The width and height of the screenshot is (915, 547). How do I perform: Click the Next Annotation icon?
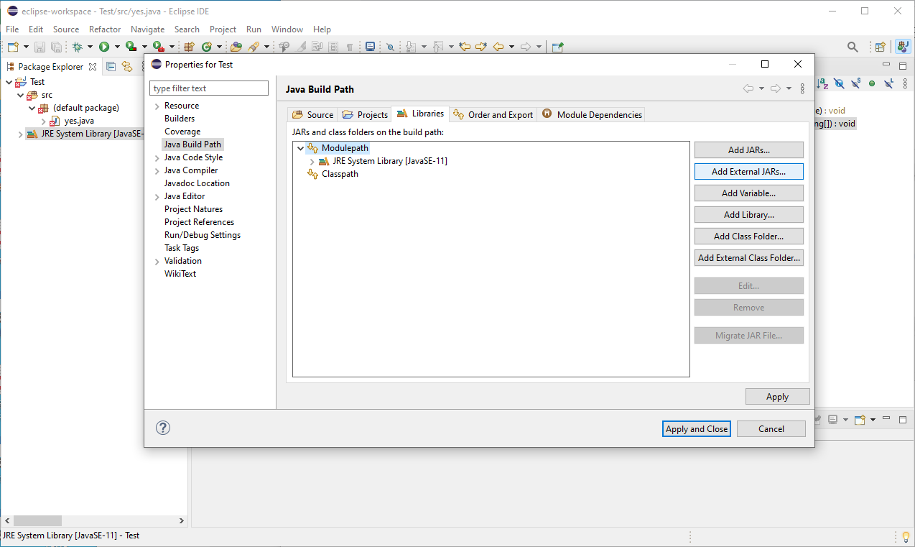pyautogui.click(x=411, y=47)
